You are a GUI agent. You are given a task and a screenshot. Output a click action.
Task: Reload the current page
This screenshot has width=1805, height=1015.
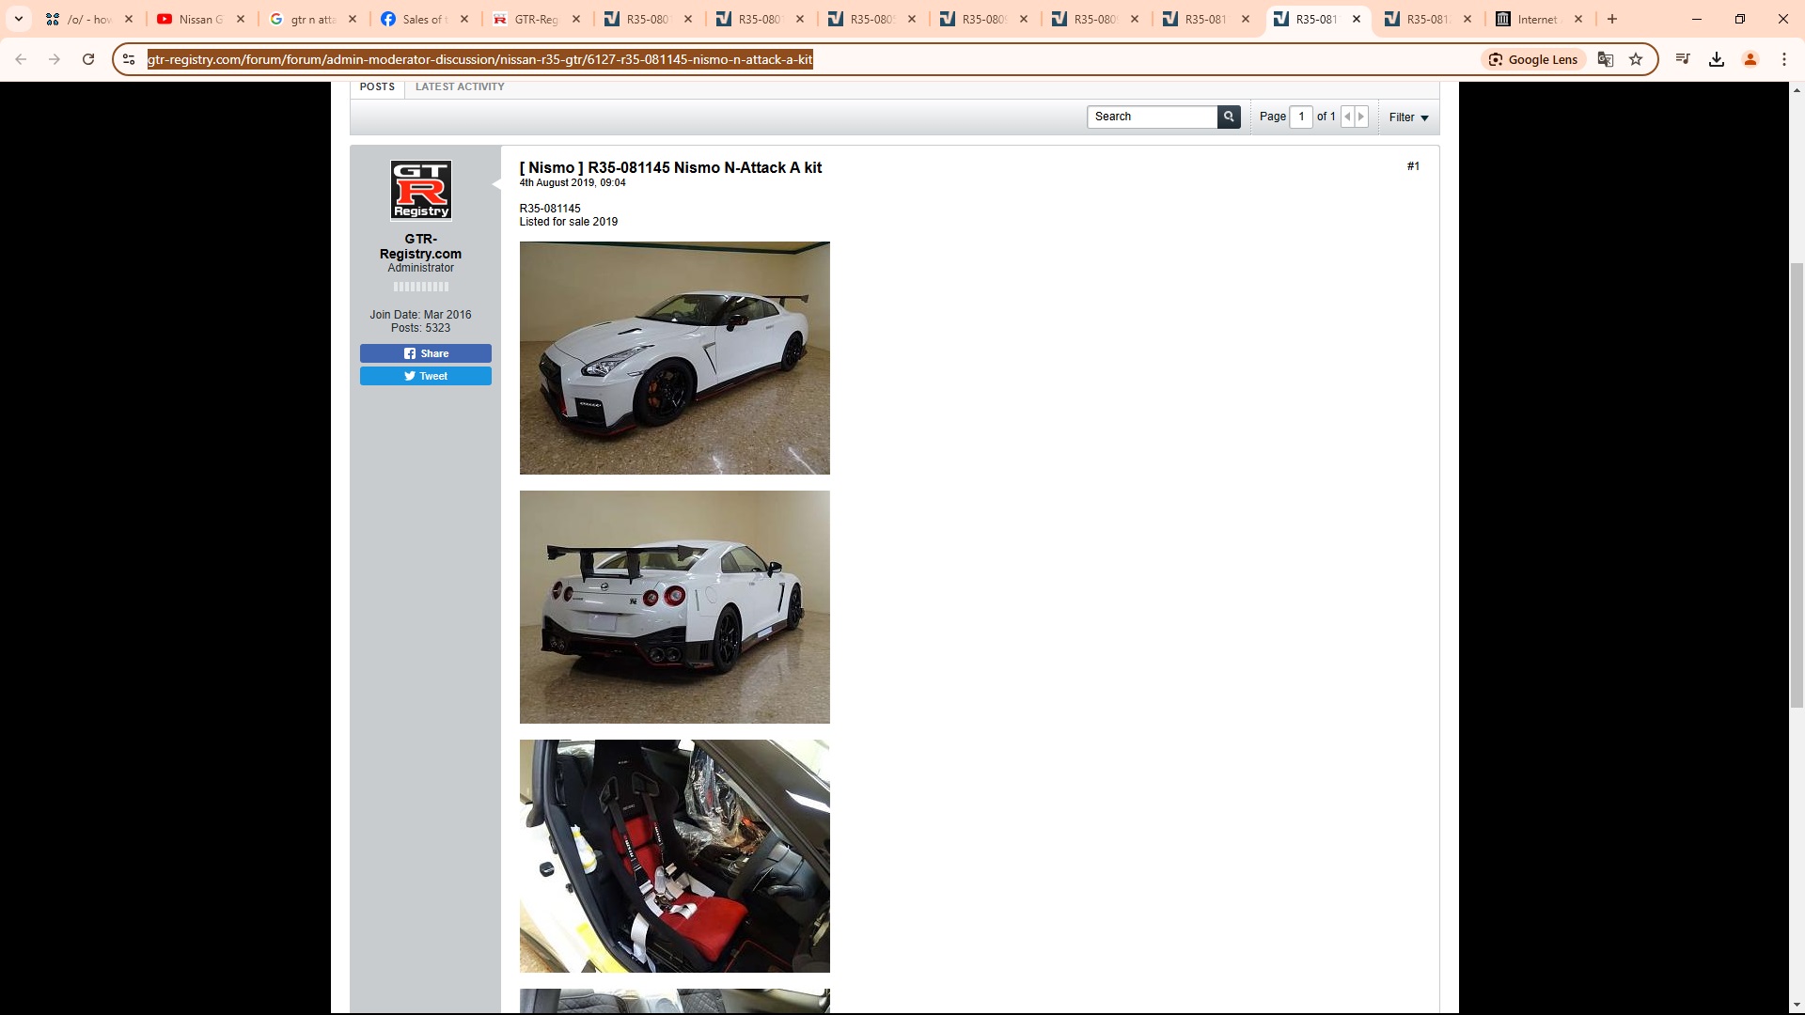tap(88, 59)
